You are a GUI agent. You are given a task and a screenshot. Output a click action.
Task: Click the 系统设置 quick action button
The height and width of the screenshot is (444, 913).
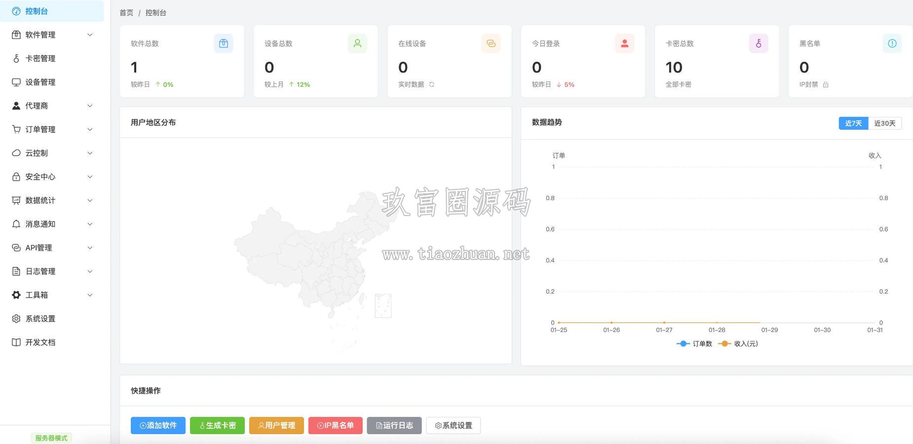pyautogui.click(x=454, y=425)
